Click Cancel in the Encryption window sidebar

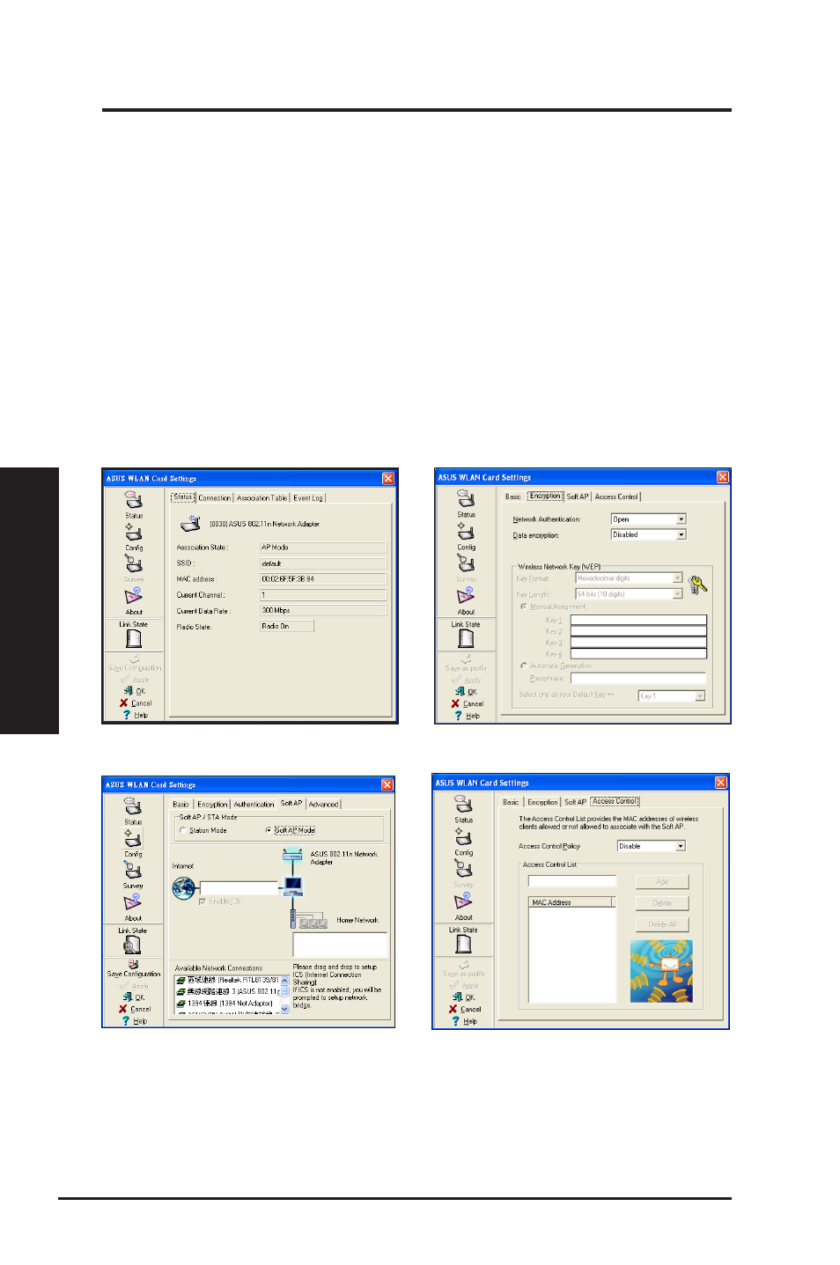[x=468, y=703]
